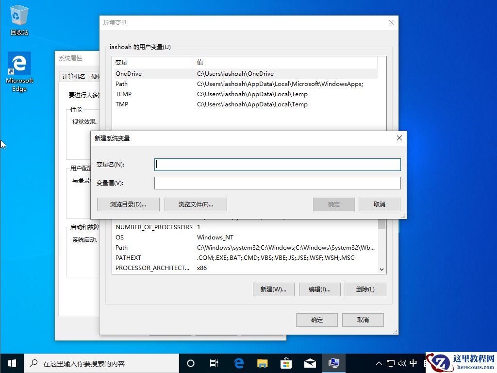Click the system variables scrollbar down arrow

(381, 269)
